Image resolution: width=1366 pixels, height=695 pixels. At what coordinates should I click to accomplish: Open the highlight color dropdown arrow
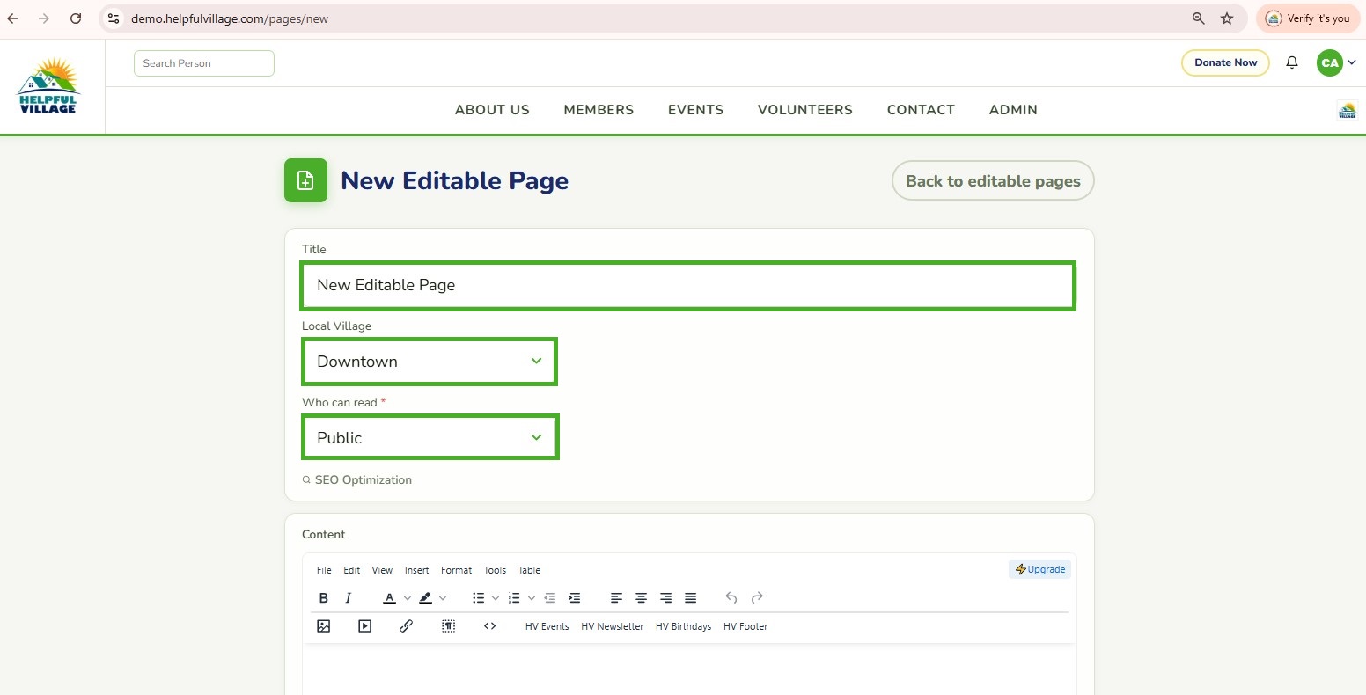(443, 598)
